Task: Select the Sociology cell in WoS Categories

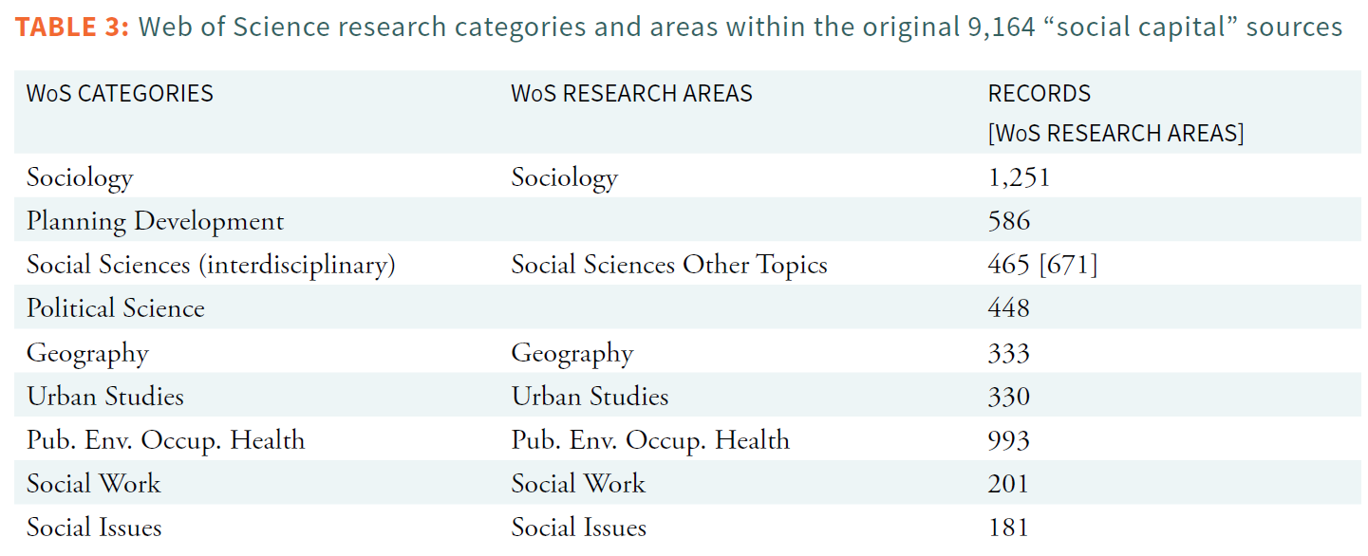Action: coord(80,177)
